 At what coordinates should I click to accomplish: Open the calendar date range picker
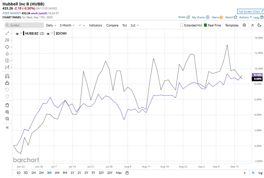(x=127, y=173)
